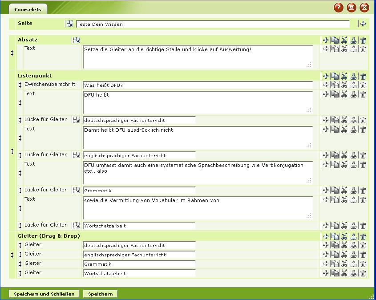The width and height of the screenshot is (376, 300).
Task: Paste in the Zwischenüberschrift row
Action: pyautogui.click(x=353, y=85)
